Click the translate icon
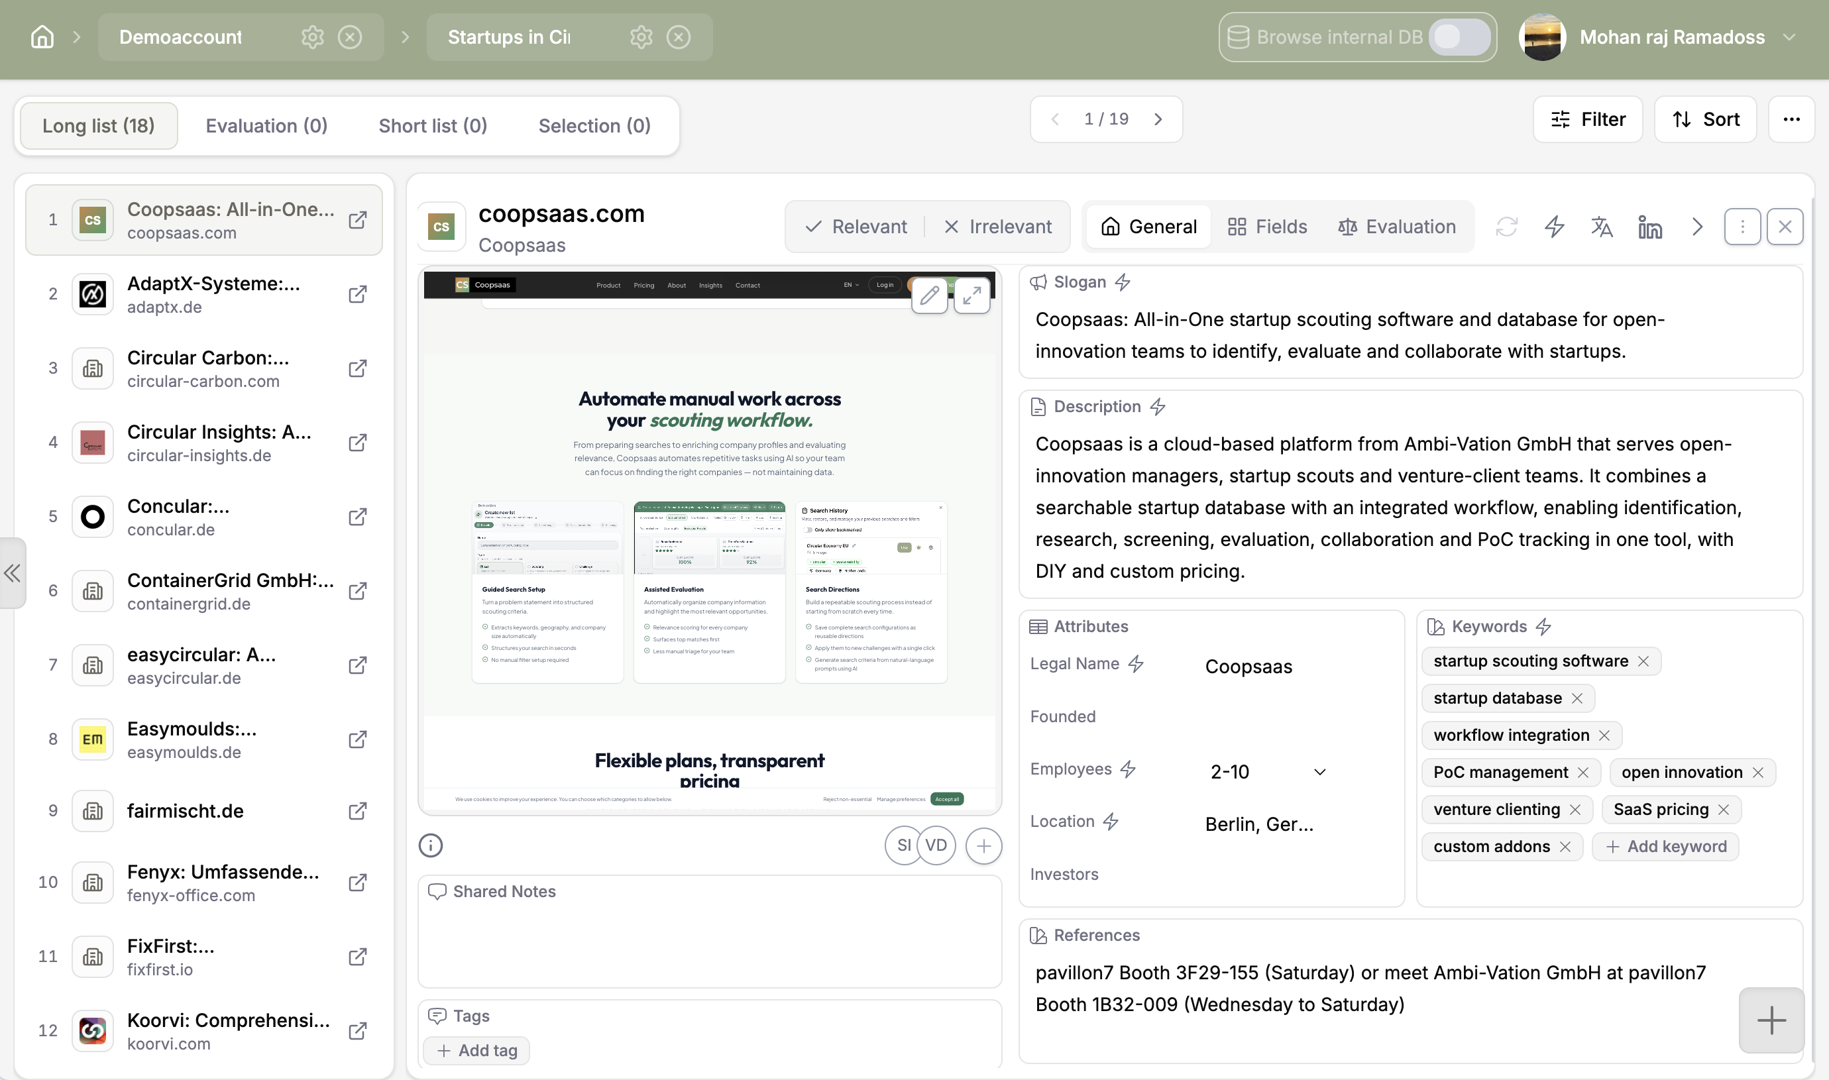Viewport: 1829px width, 1080px height. click(1602, 227)
